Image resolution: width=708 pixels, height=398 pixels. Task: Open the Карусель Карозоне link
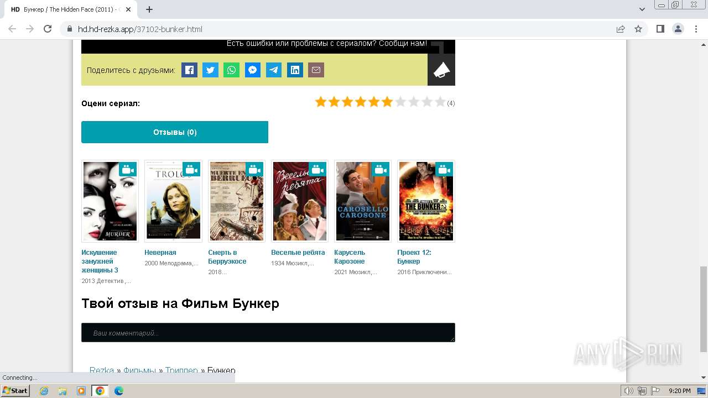click(x=350, y=257)
